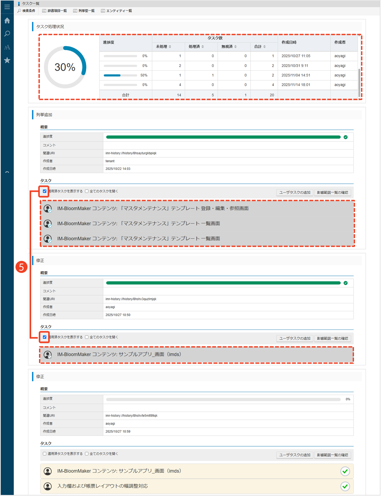Click the sidebar font-size AA icon
Screen dimensions: 382x496
7,47
